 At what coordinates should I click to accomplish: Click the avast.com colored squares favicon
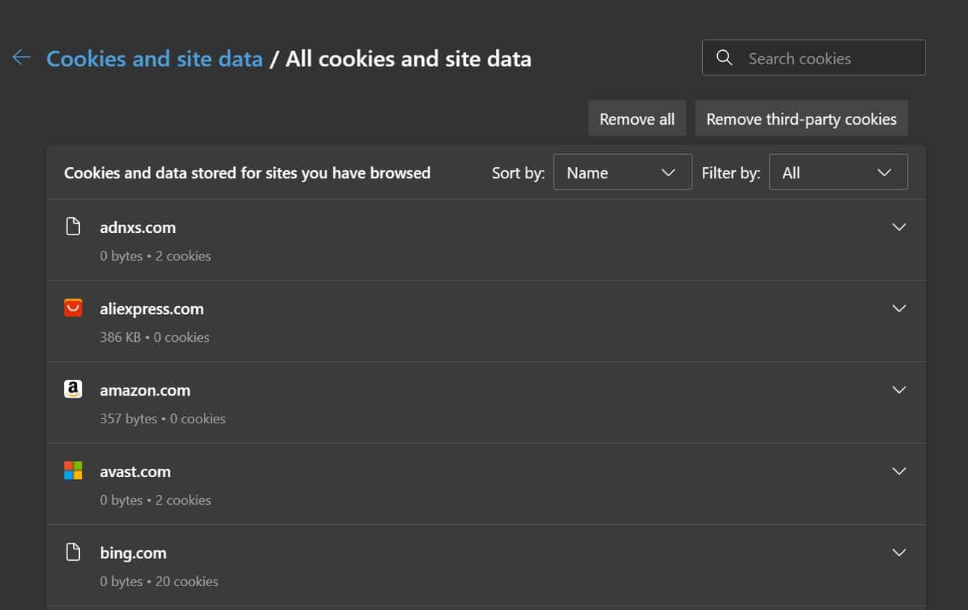pyautogui.click(x=73, y=470)
